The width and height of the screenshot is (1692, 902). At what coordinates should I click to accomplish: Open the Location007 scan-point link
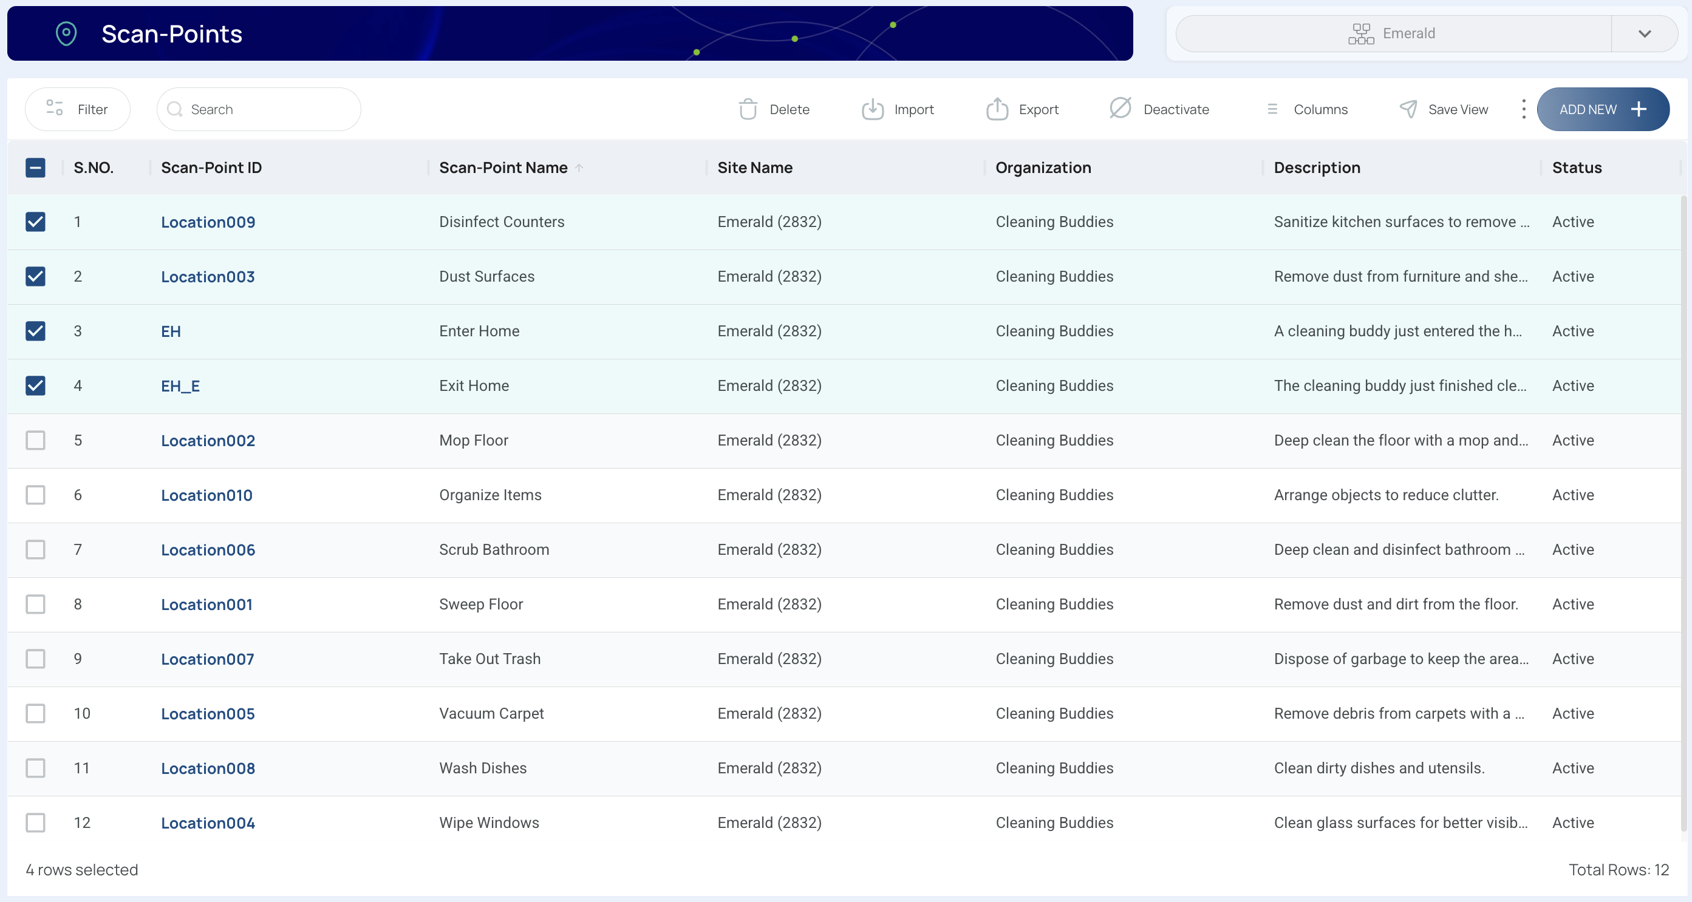click(x=208, y=659)
